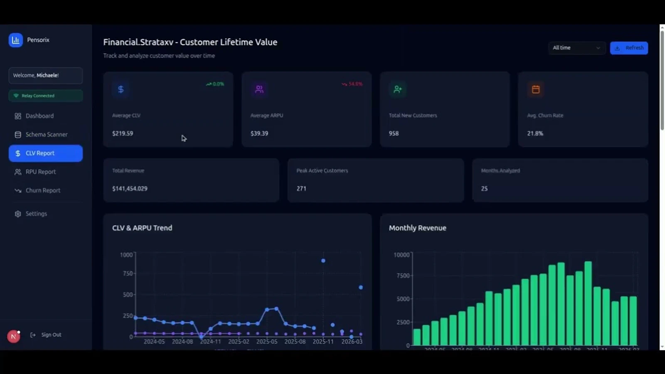Image resolution: width=665 pixels, height=374 pixels.
Task: Open the RPU Report section
Action: click(41, 172)
